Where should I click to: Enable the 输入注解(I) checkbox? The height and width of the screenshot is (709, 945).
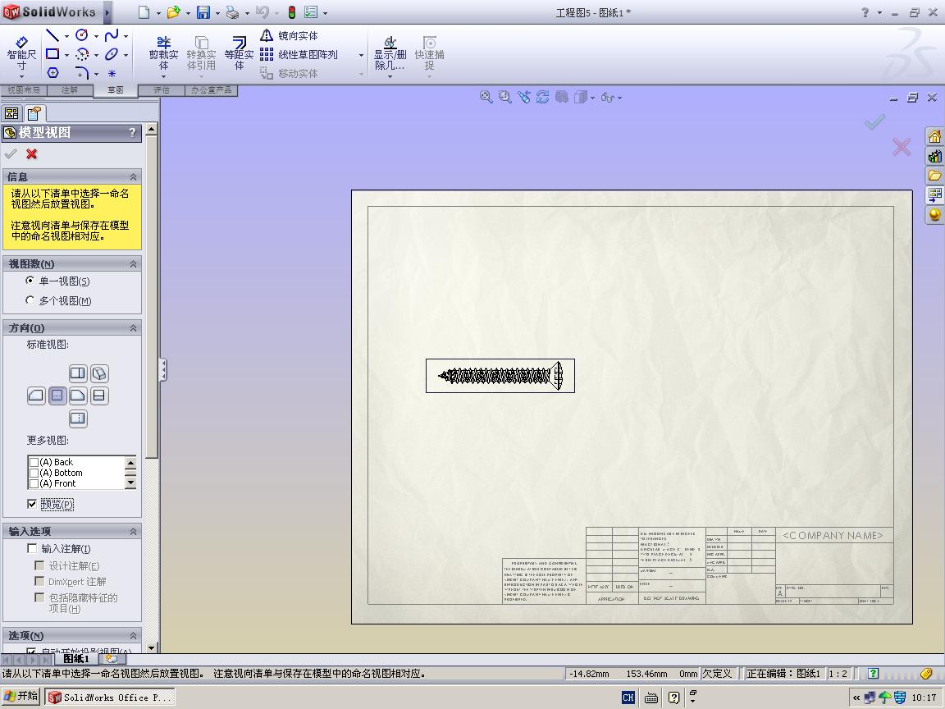point(32,548)
